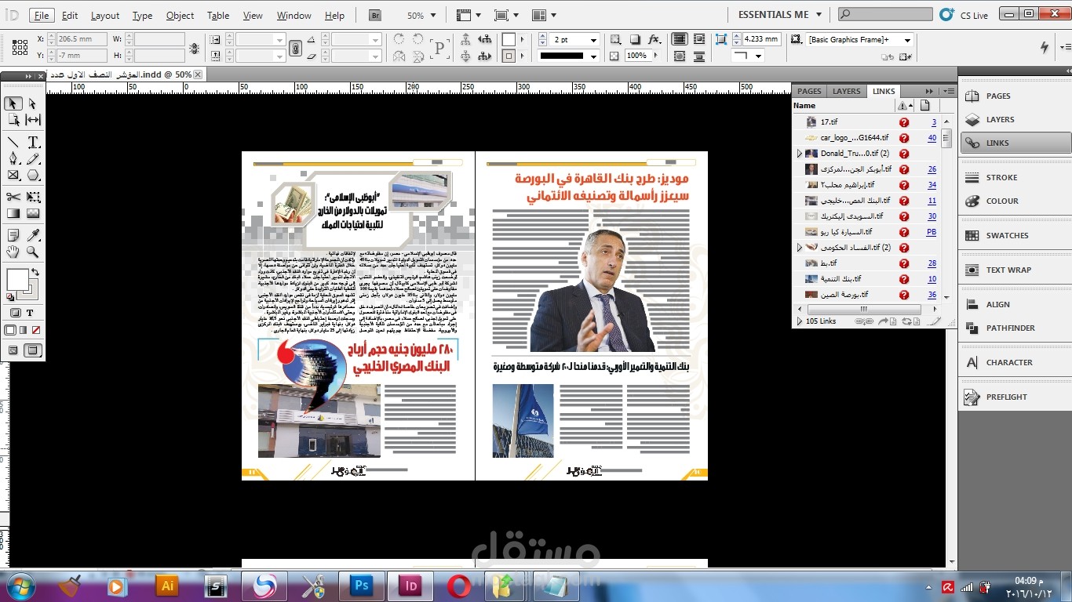Expand Donald_Tru...0.tif (2) link group
This screenshot has width=1072, height=602.
[x=800, y=154]
